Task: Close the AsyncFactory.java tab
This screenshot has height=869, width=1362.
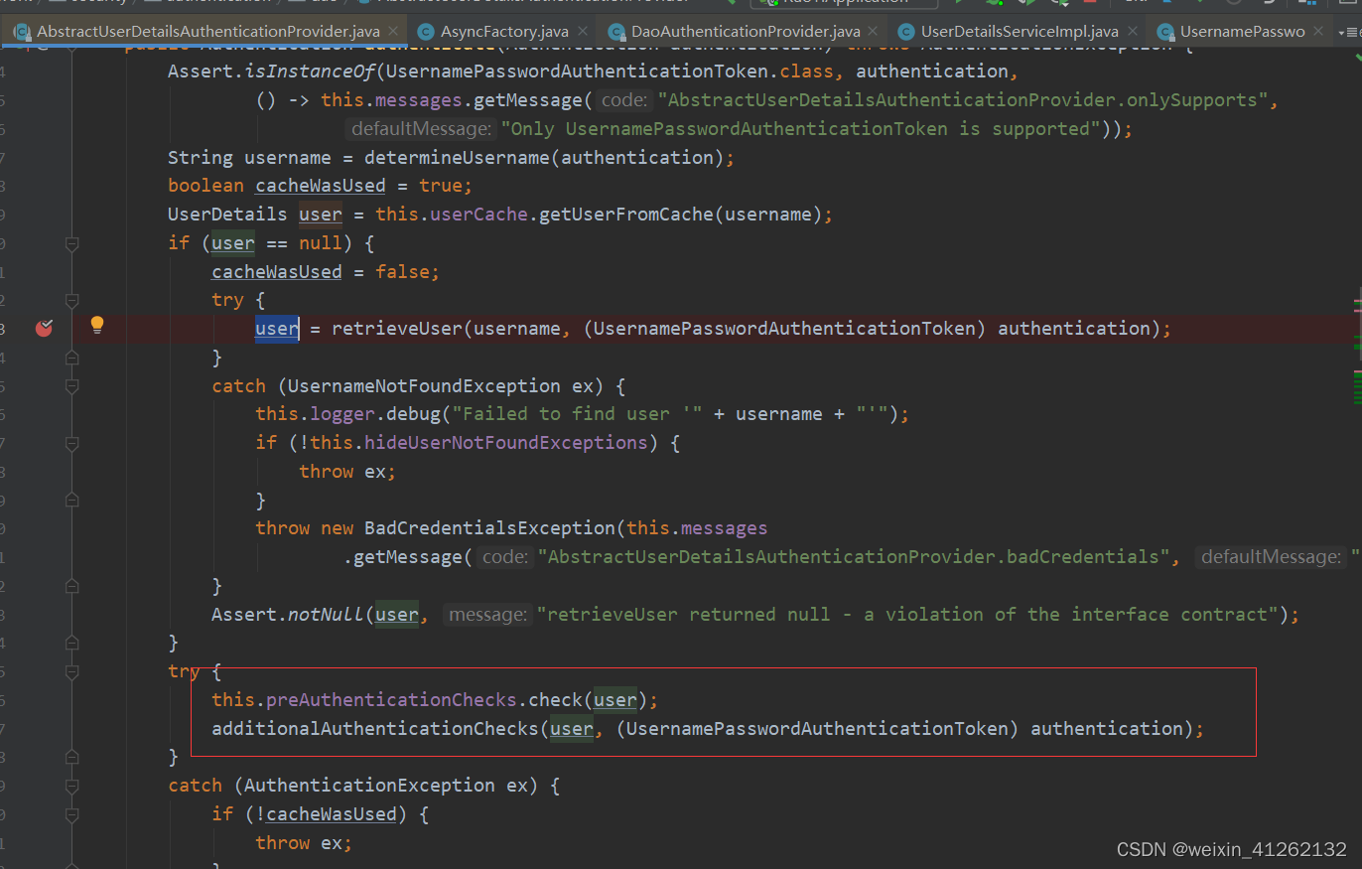Action: (x=583, y=32)
